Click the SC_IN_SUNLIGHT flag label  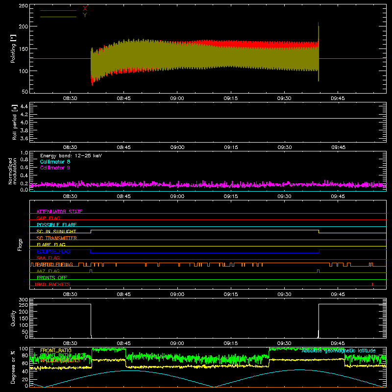[x=56, y=231]
